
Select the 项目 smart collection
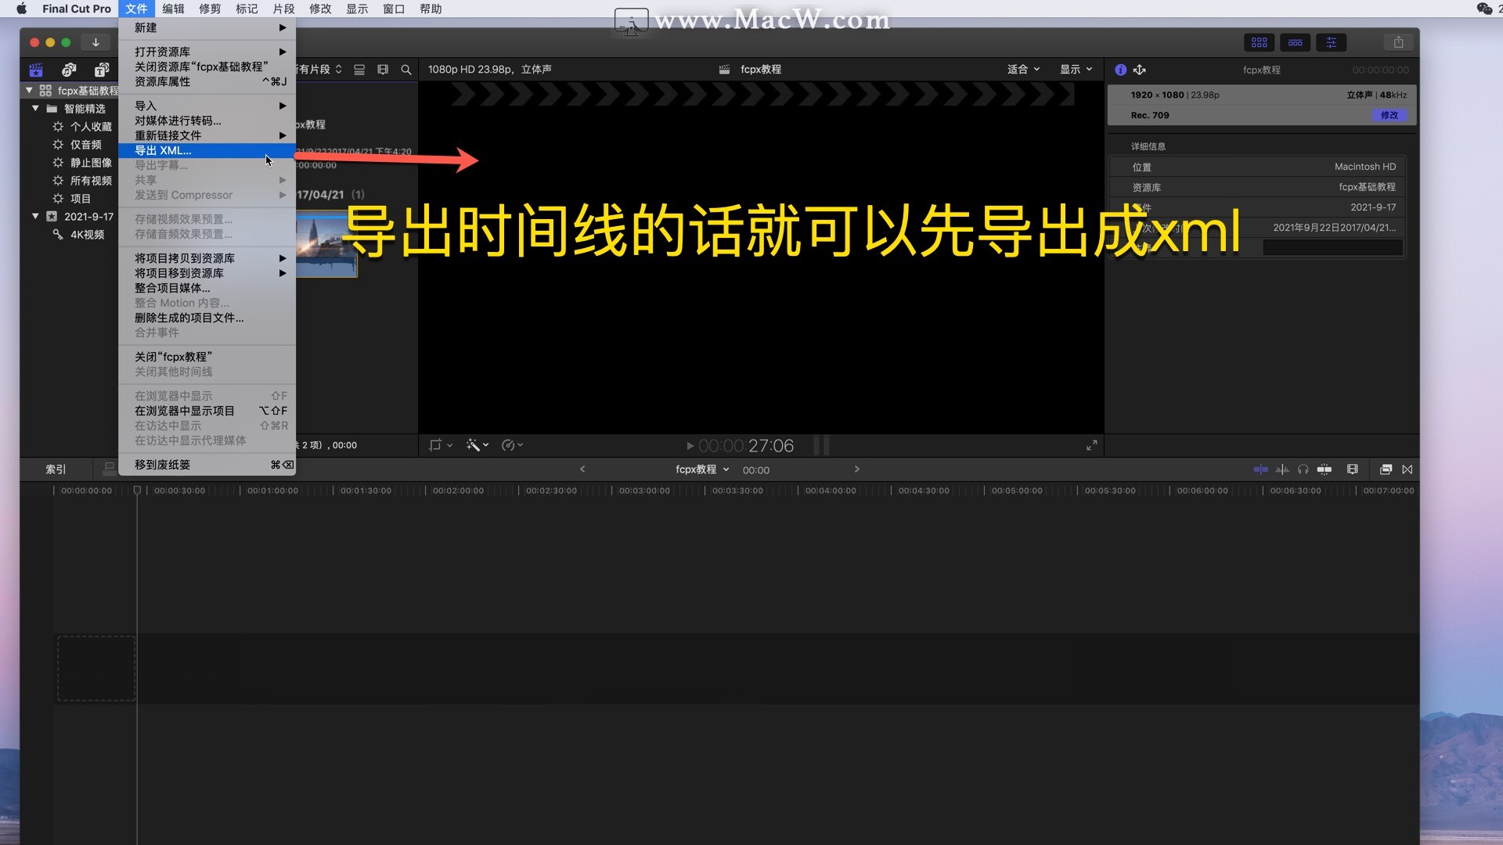81,199
